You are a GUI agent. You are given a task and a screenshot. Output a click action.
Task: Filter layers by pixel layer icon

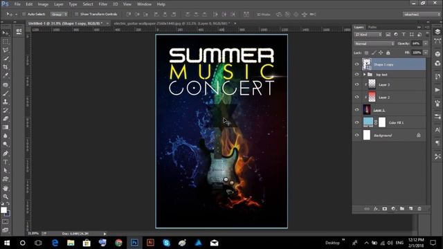click(388, 35)
